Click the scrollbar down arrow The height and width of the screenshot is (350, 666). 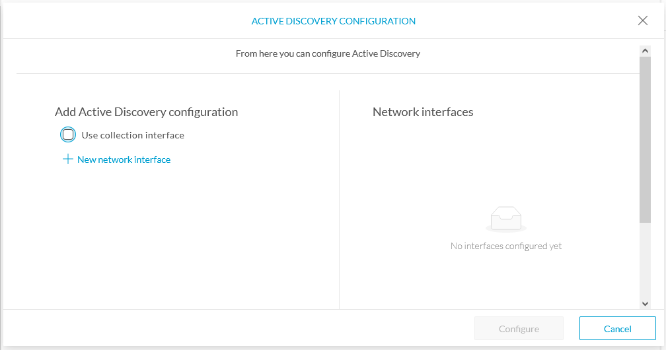click(645, 303)
